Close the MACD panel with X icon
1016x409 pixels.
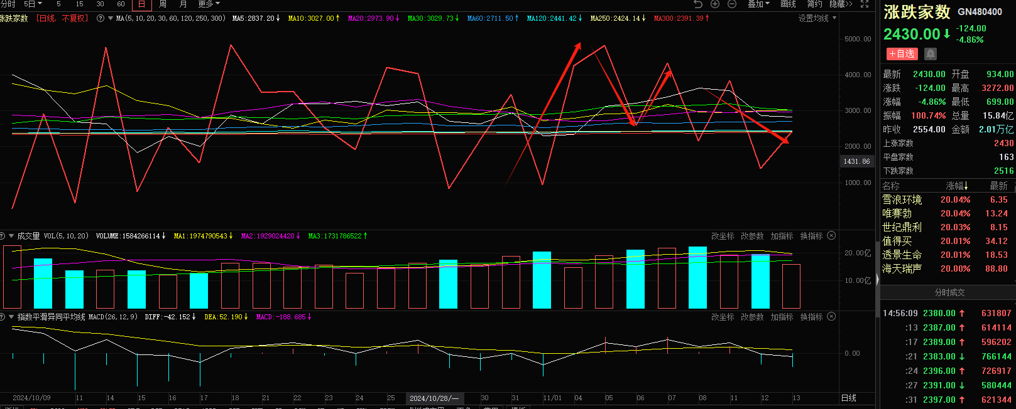(831, 317)
